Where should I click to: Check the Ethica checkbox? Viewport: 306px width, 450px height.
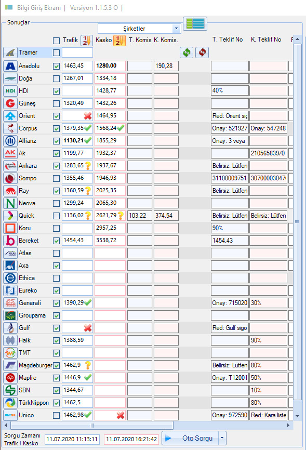point(56,279)
